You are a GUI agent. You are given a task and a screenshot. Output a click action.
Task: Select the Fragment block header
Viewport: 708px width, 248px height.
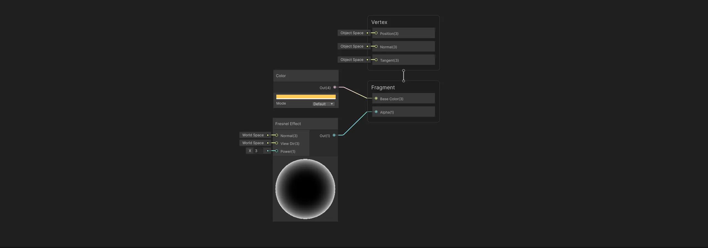pyautogui.click(x=383, y=87)
